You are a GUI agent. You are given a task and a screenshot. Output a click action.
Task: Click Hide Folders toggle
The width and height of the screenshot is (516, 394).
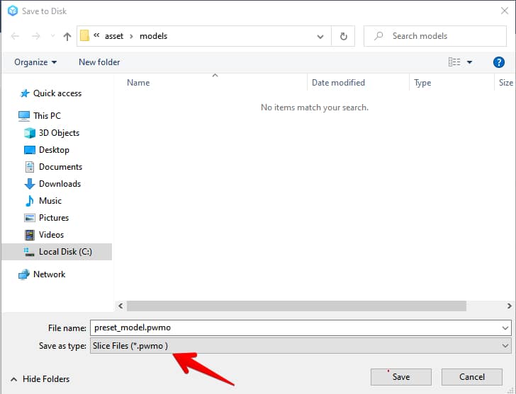point(40,379)
